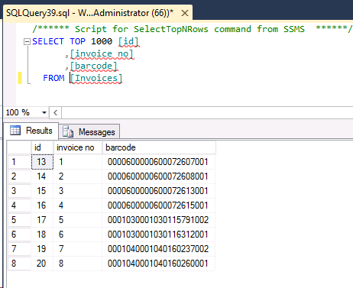The image size is (353, 288).
Task: Select result row header number 8
Action: click(19, 264)
